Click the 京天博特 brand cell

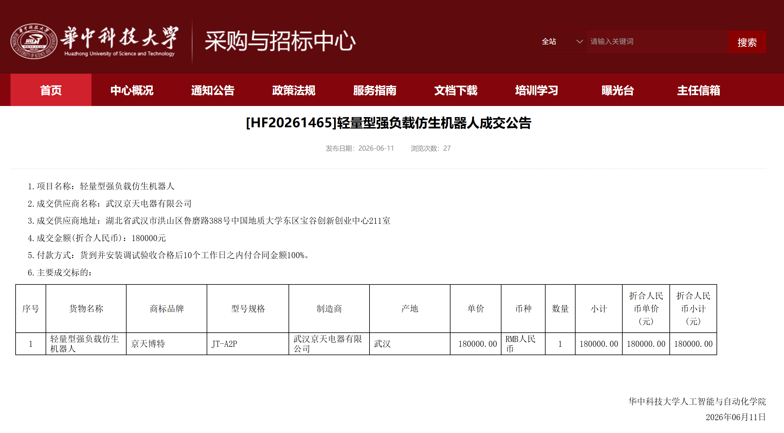(167, 344)
